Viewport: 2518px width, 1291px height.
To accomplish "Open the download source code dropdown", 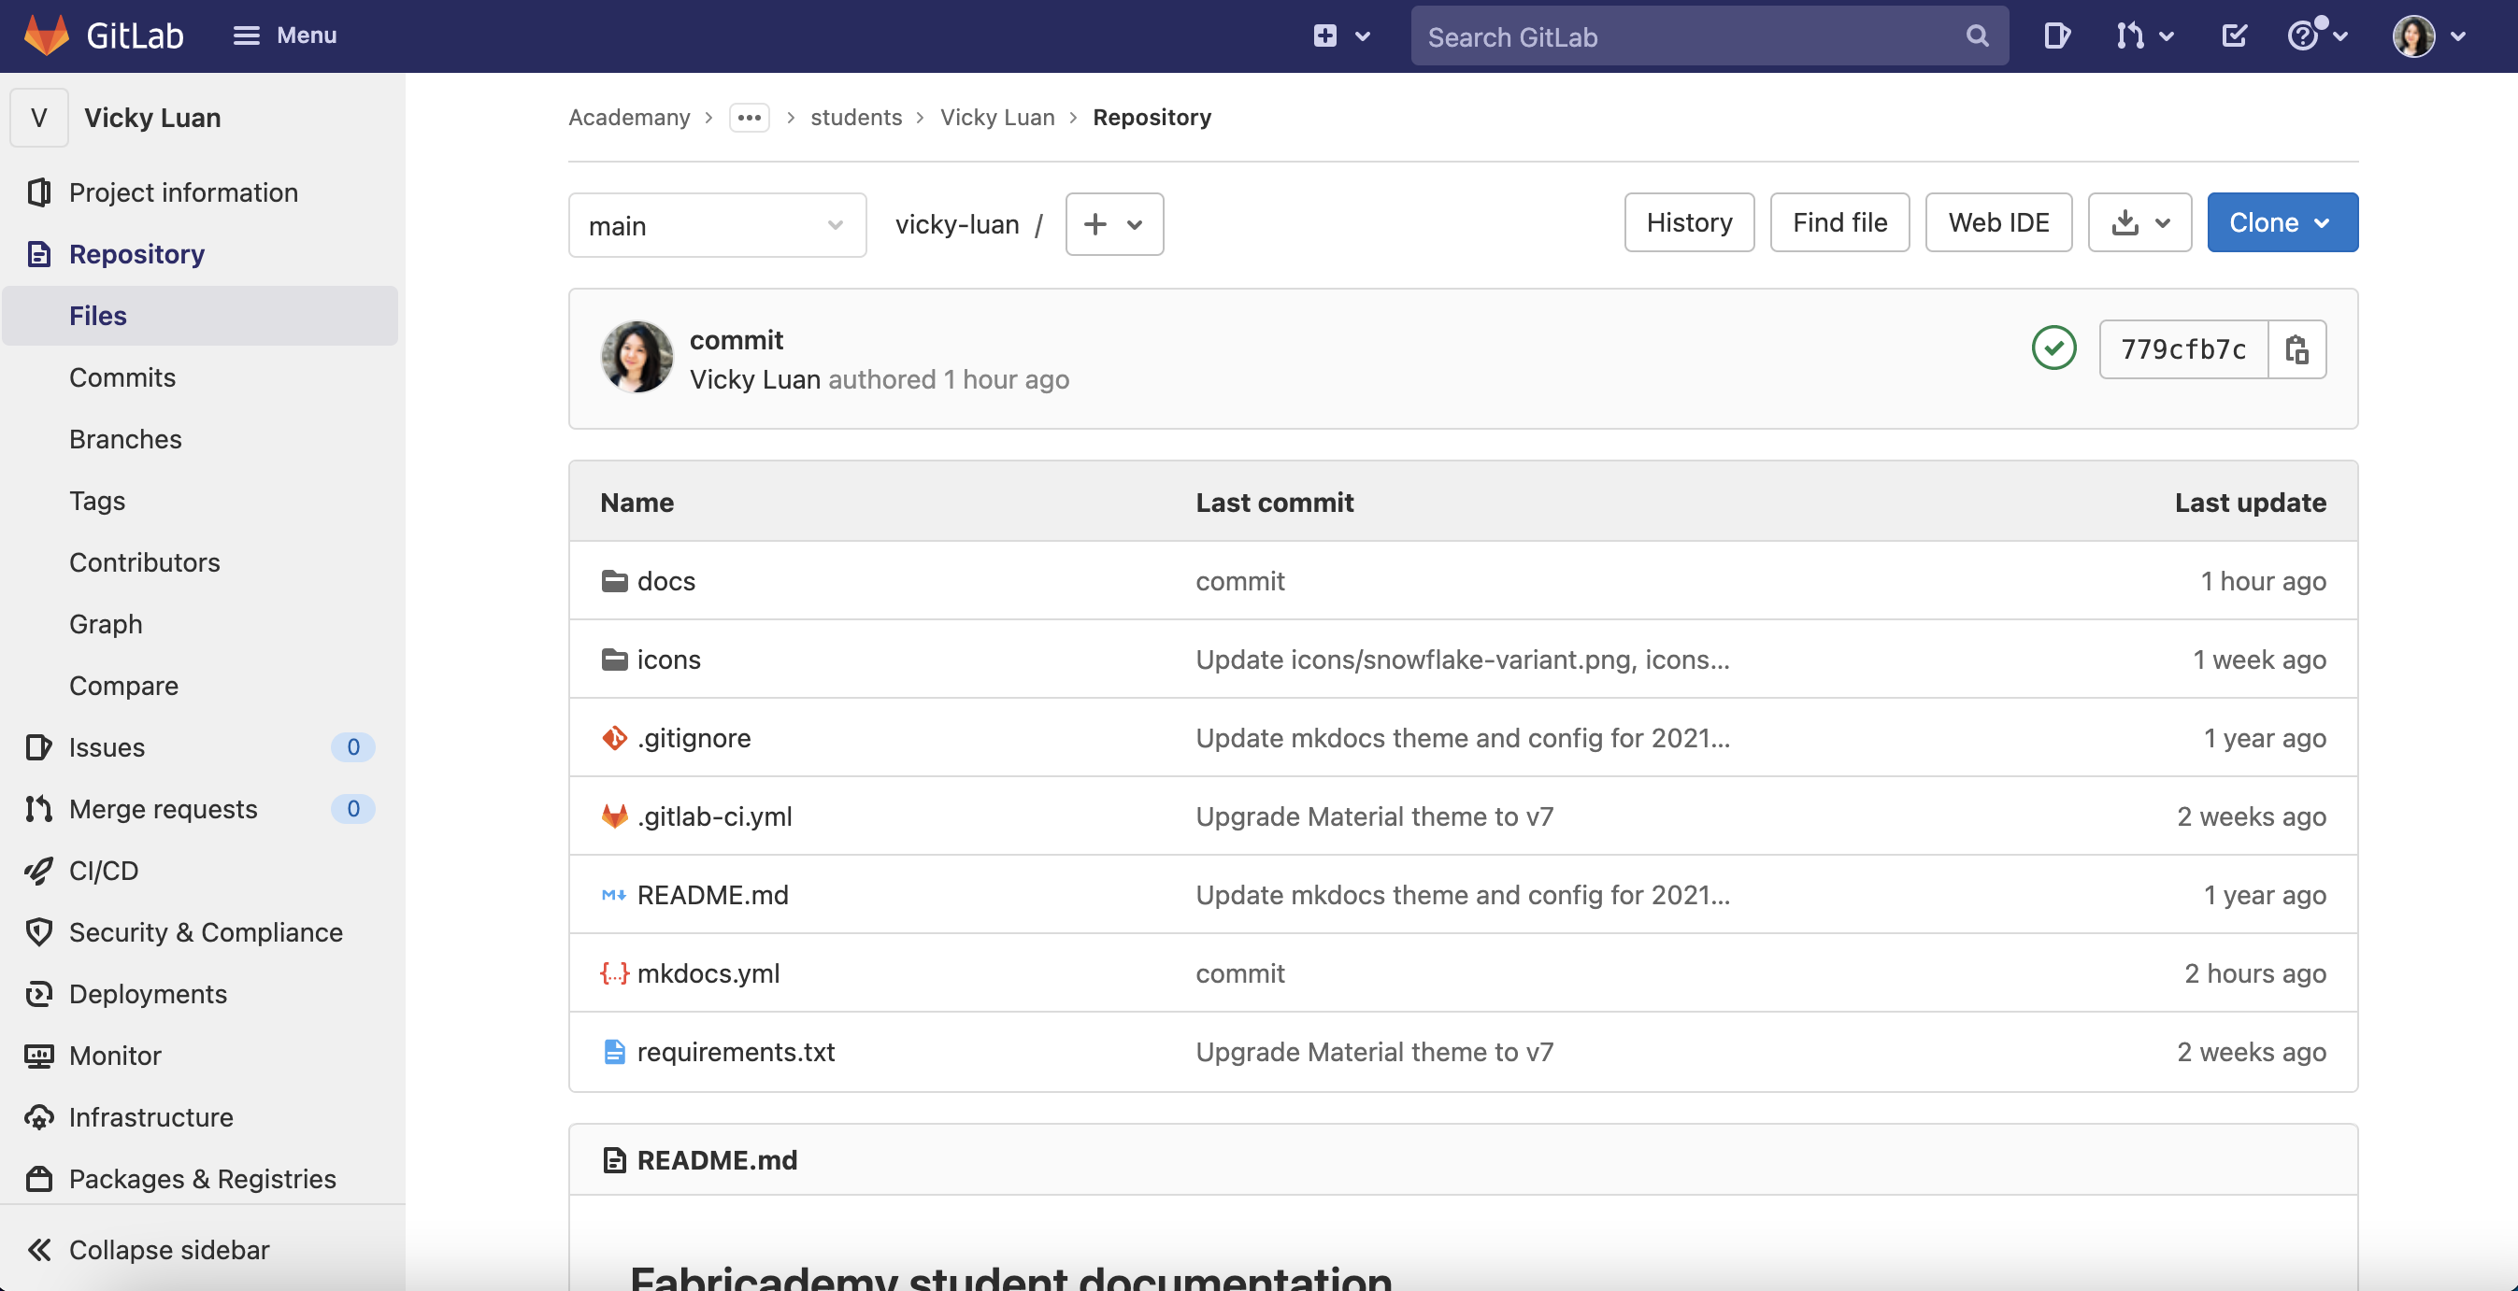I will 2139,223.
